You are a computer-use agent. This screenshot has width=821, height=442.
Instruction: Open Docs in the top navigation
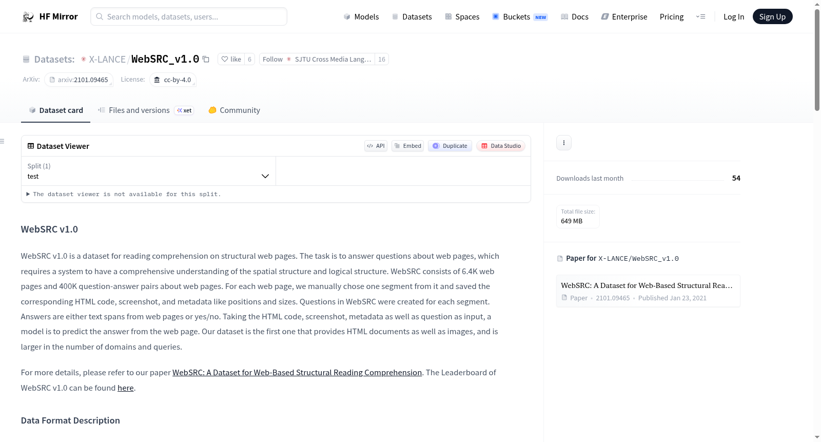(574, 17)
